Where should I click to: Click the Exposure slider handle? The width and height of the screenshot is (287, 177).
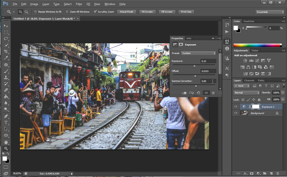(x=194, y=66)
